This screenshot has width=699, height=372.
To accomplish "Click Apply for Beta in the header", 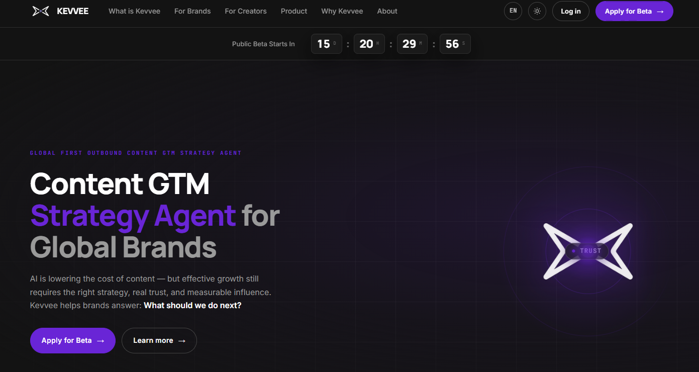I will 634,11.
